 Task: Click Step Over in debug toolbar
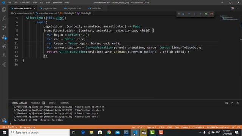(x=189, y=14)
